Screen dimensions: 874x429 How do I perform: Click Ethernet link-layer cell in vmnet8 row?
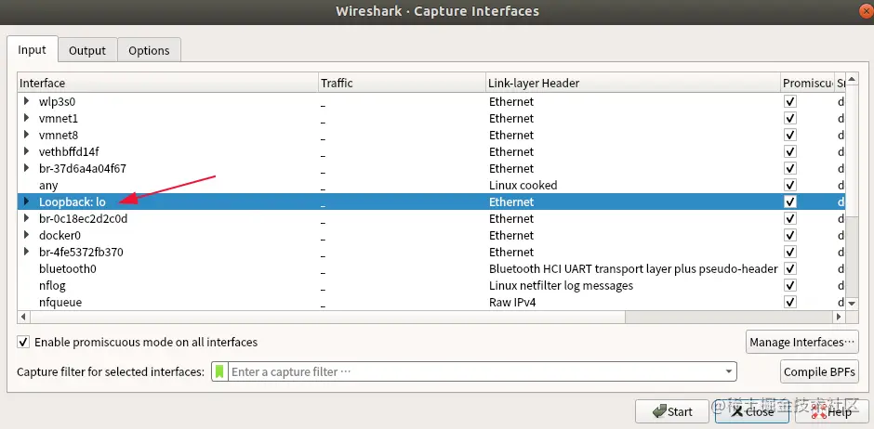click(x=511, y=136)
